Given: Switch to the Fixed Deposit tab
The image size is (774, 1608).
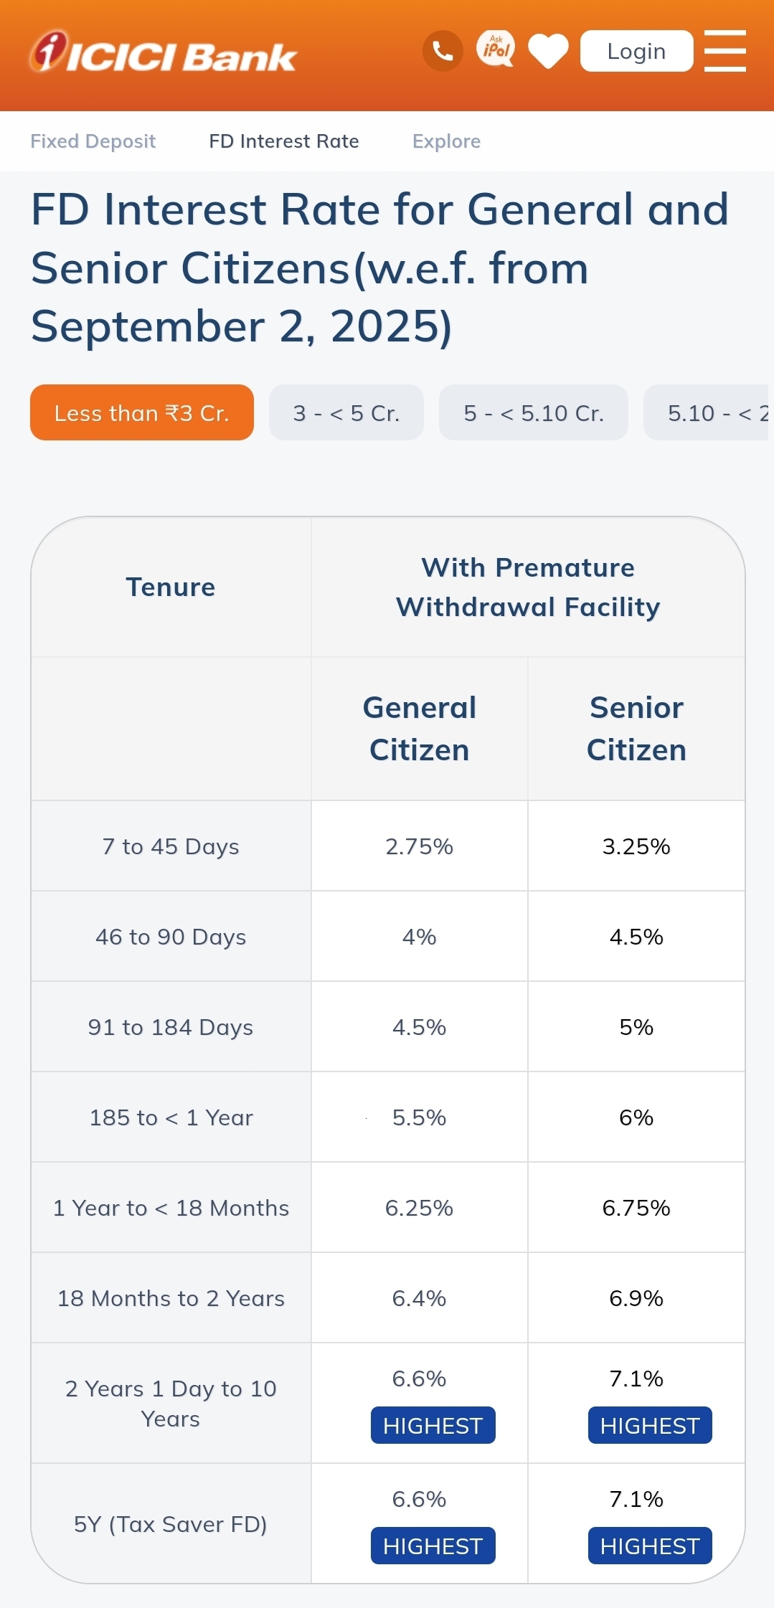Looking at the screenshot, I should tap(93, 141).
